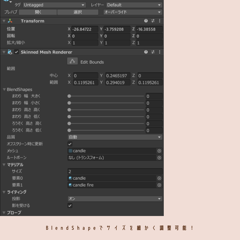Open Transform preset settings icon
The height and width of the screenshot is (240, 240).
point(153,21)
